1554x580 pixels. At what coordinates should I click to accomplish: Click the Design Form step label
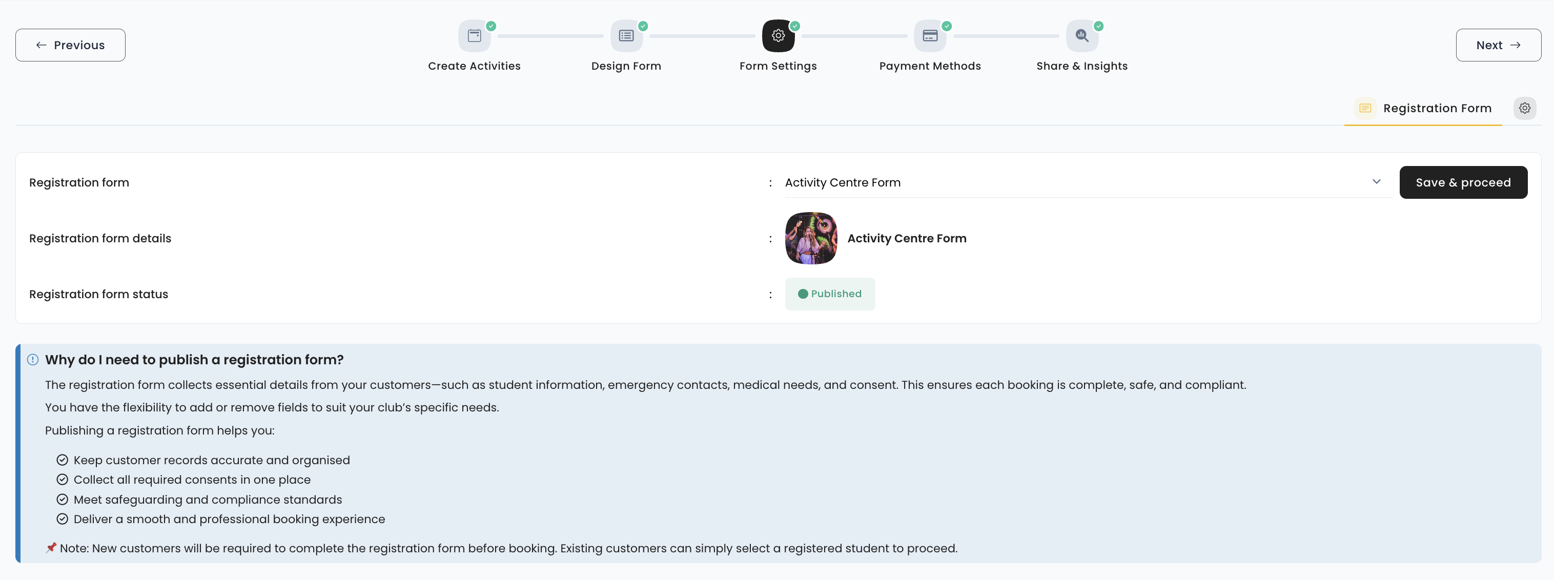[626, 66]
